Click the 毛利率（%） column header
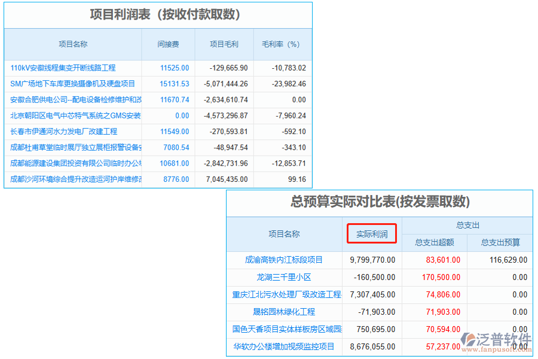 coord(281,44)
